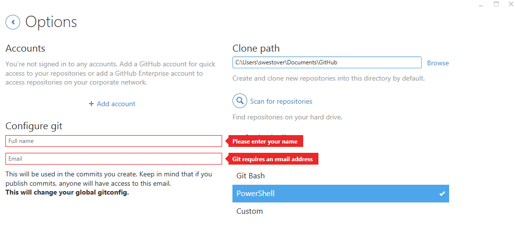Screen dimensions: 515x227
Task: Focus the Full name input field
Action: (x=114, y=141)
